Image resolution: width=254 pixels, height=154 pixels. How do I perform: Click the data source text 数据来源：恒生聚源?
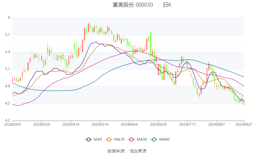(x=127, y=151)
